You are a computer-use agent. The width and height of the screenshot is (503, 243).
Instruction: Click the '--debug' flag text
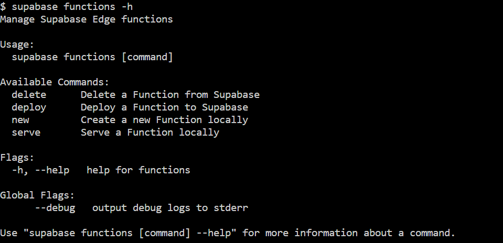click(55, 208)
